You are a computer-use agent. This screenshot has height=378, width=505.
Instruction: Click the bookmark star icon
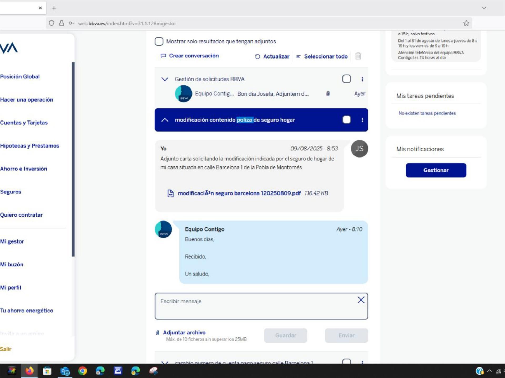pos(466,23)
